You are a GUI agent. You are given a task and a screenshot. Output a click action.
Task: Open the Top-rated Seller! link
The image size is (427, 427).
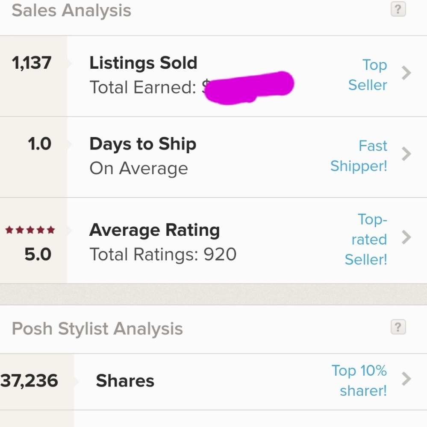click(366, 239)
